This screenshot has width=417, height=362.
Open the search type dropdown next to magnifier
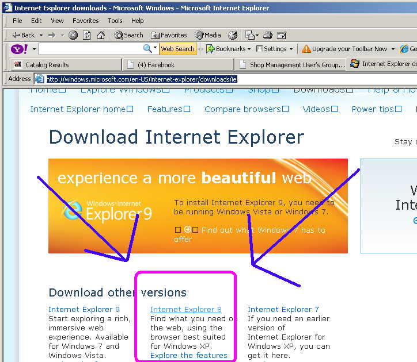tap(156, 48)
